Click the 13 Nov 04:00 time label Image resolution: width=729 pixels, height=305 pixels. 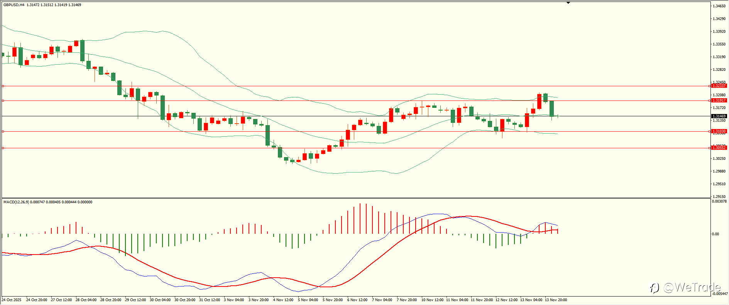point(531,300)
